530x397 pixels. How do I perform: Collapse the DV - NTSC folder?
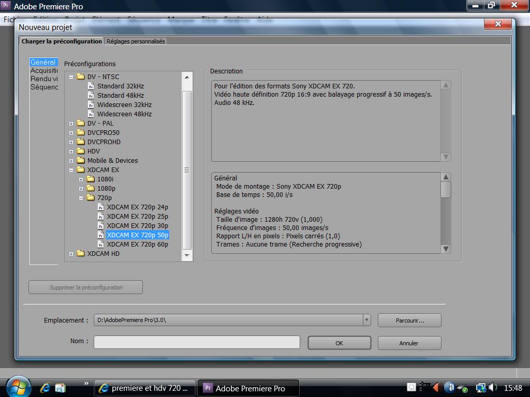click(71, 78)
